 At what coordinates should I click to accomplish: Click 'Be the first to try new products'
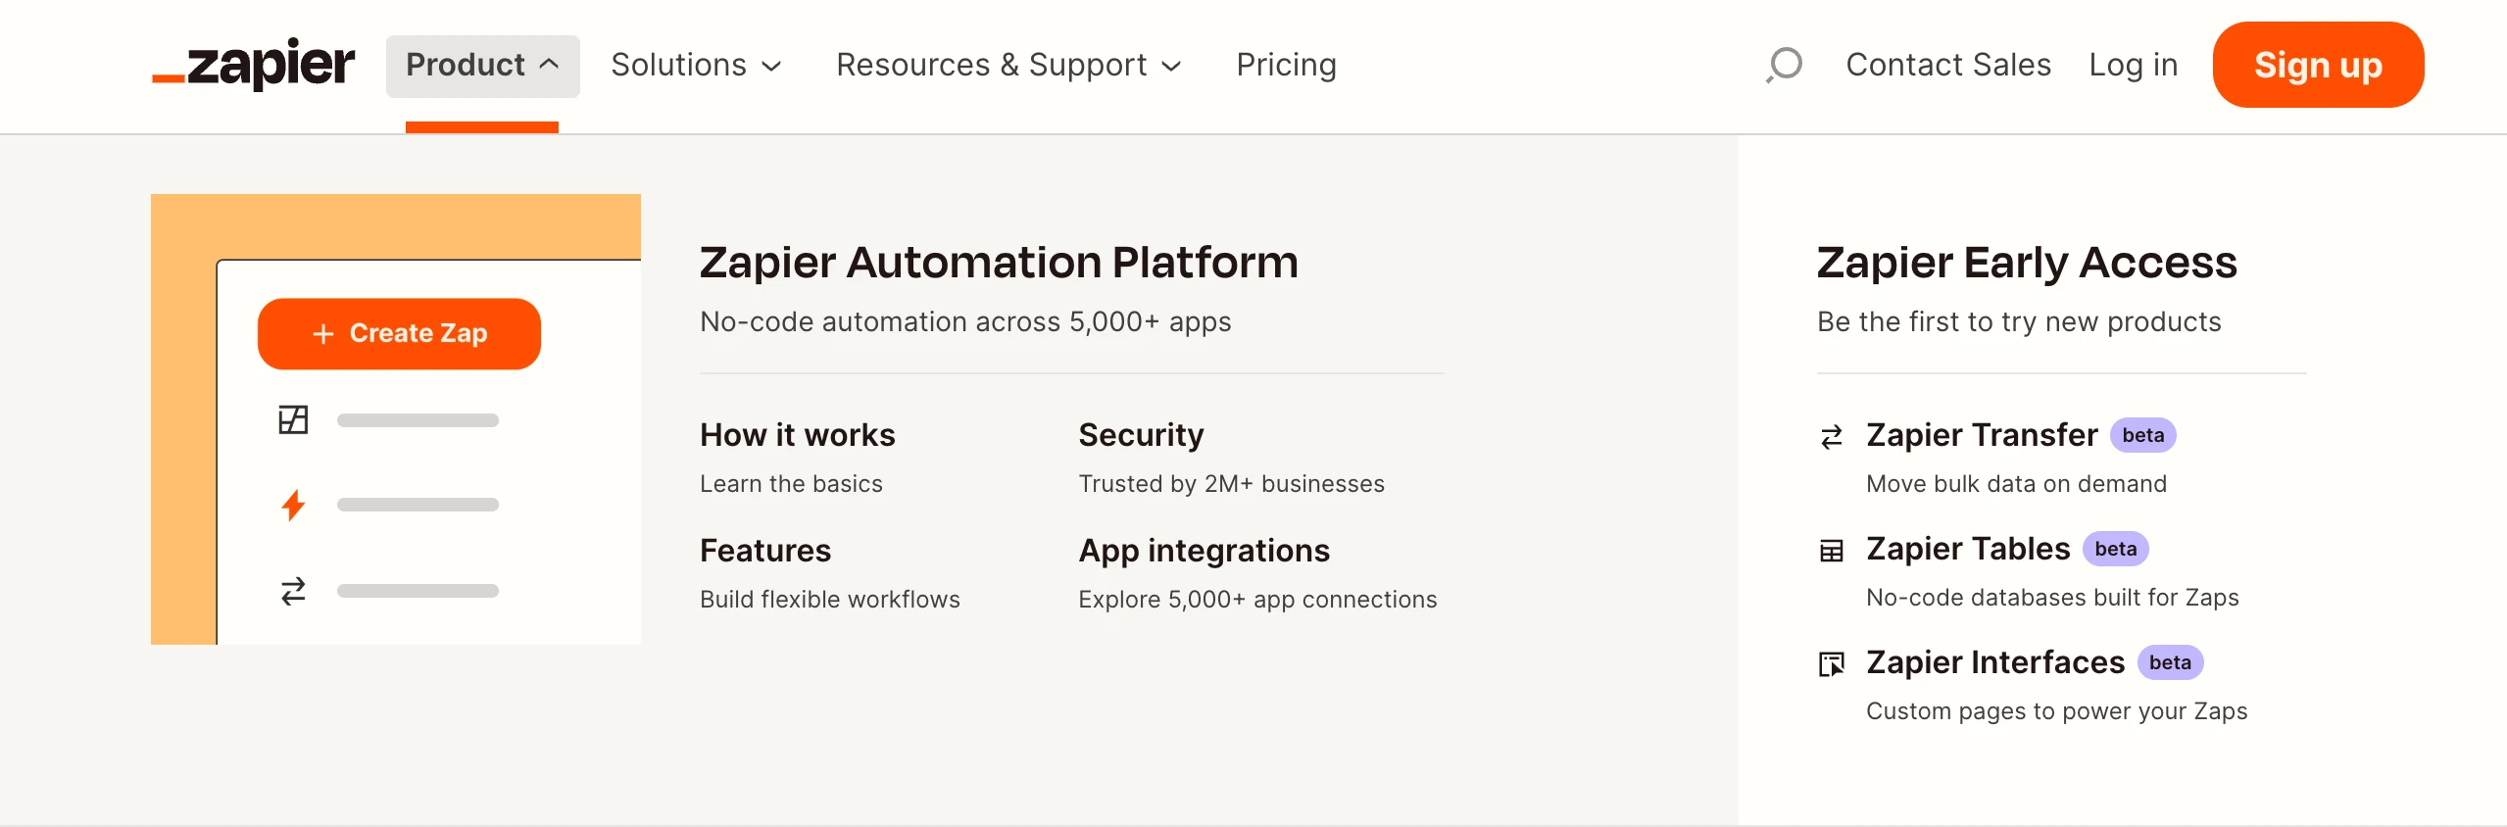tap(2019, 321)
